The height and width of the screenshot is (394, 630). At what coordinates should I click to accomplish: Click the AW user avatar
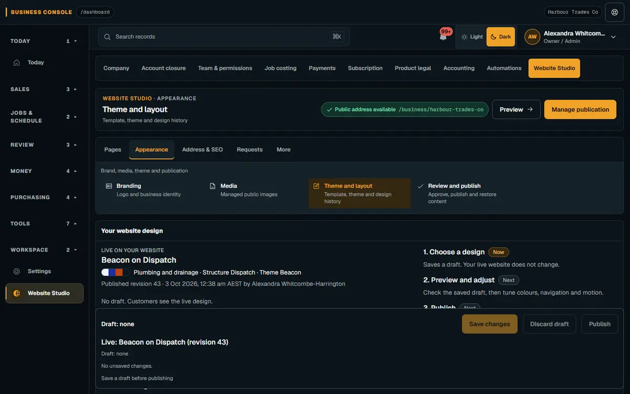(x=532, y=37)
